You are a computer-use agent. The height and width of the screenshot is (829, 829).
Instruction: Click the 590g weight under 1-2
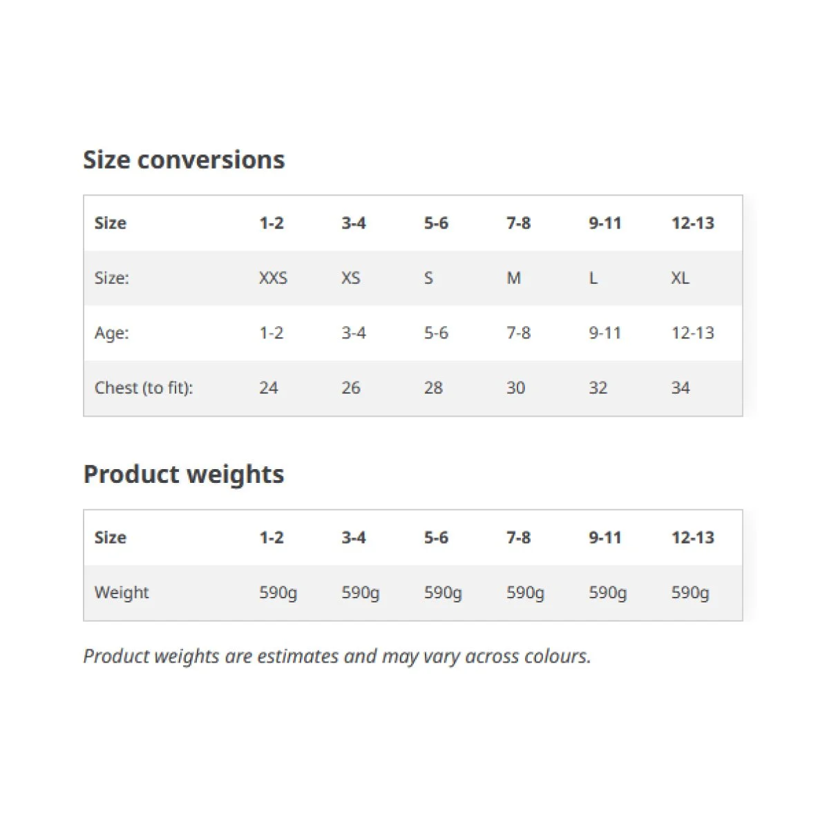[x=278, y=593]
